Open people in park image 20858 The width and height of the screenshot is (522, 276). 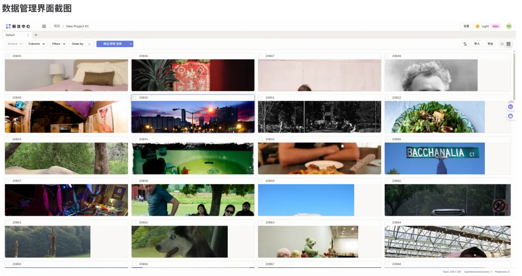pos(193,200)
